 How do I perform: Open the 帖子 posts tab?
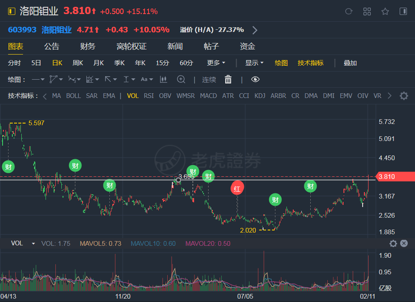211,46
